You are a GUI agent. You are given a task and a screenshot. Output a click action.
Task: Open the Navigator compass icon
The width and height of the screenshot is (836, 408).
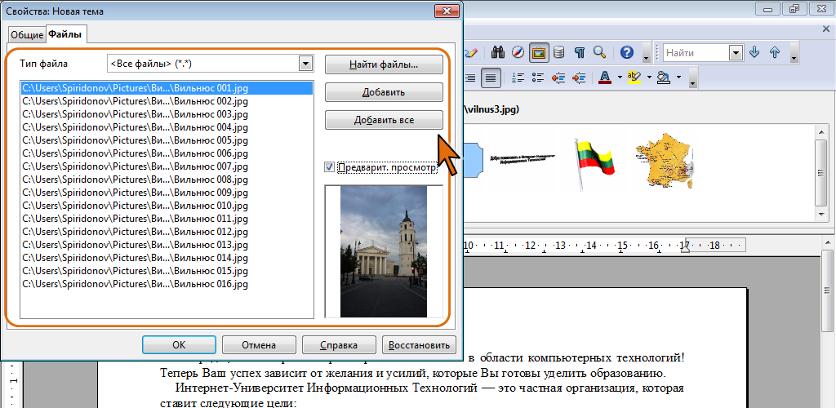(518, 53)
